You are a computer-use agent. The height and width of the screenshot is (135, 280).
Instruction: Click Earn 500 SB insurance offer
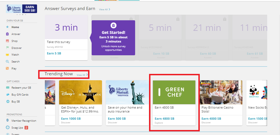coord(117,119)
